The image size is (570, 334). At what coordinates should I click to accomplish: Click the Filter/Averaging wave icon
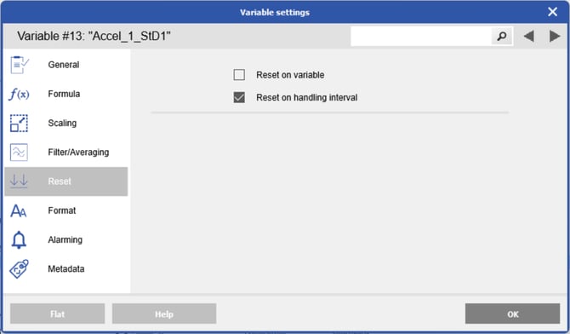pos(19,153)
